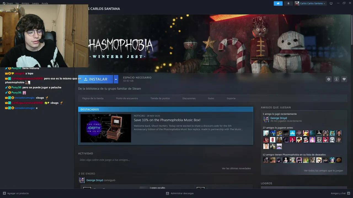Click the NOTICIAS - 28 NOV 2025 text
353x198 pixels.
[147, 116]
